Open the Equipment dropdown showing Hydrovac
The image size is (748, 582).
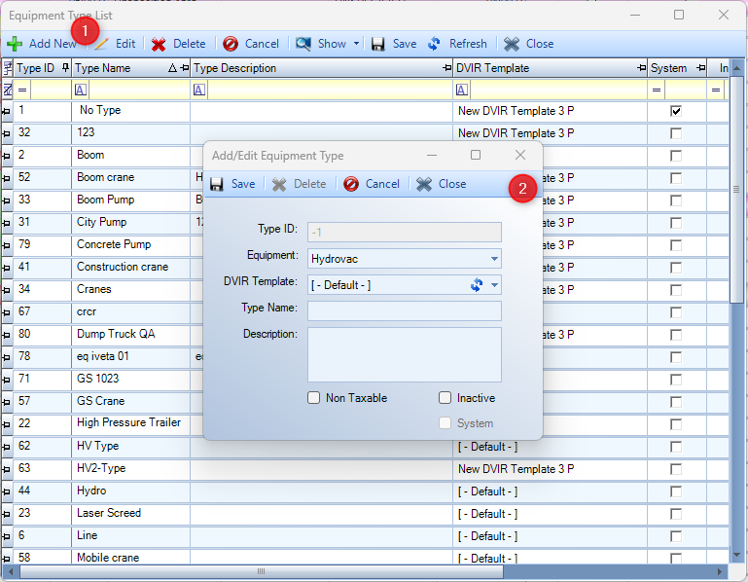tap(494, 259)
